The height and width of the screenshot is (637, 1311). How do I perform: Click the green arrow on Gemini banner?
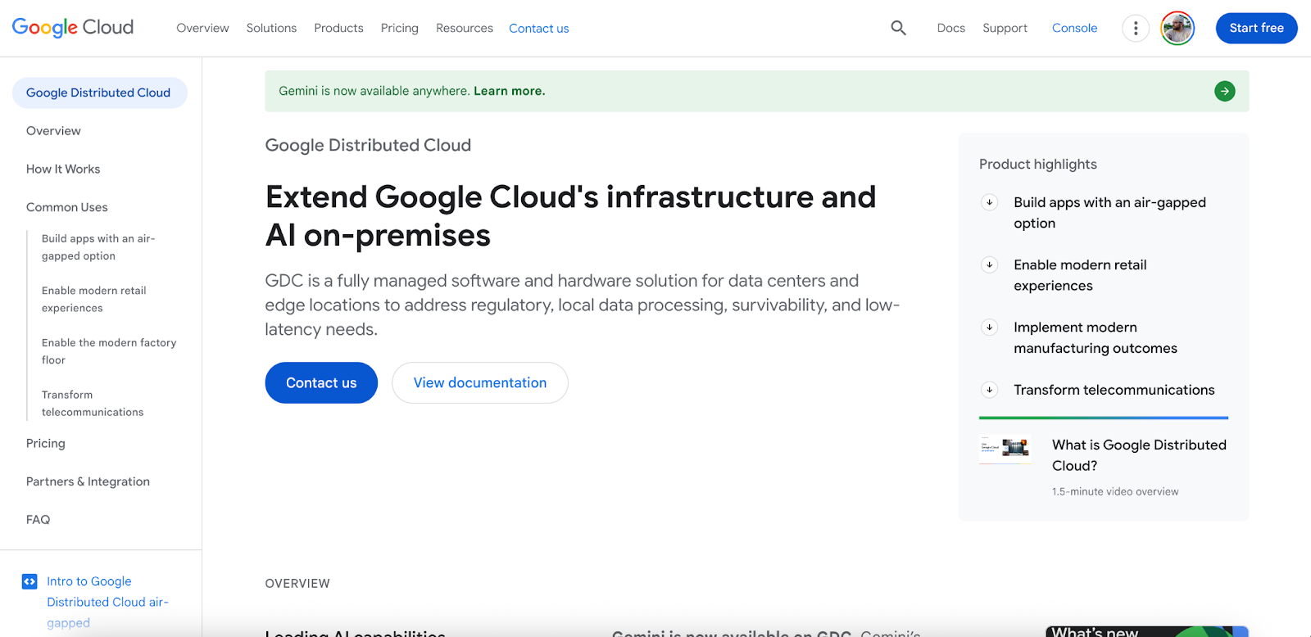[1224, 91]
